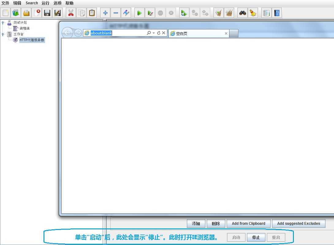The image size is (334, 245).
Task: Click the grey Shutdown icon
Action: tap(171, 13)
